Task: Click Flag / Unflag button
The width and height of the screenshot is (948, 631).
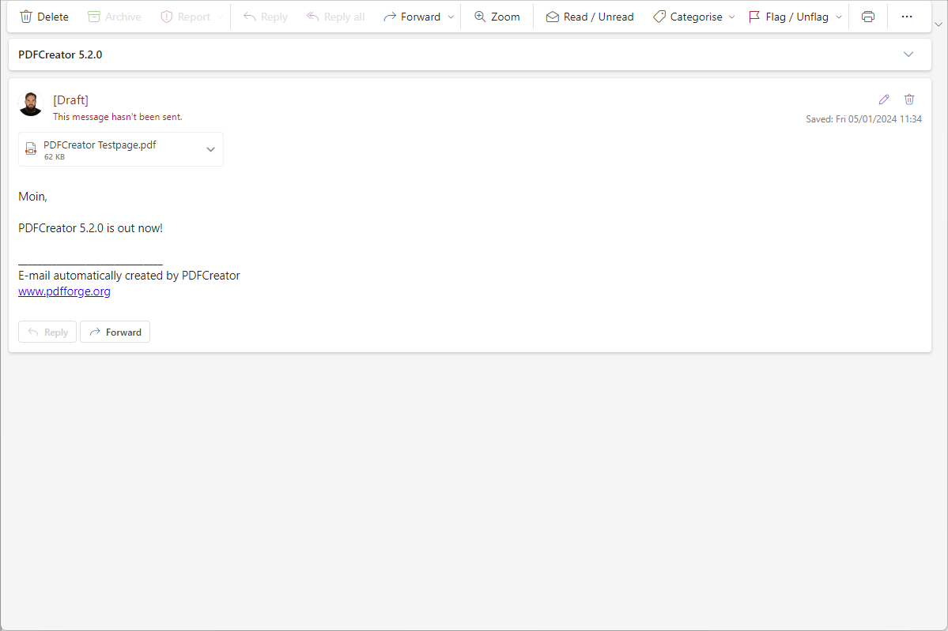Action: [x=788, y=17]
